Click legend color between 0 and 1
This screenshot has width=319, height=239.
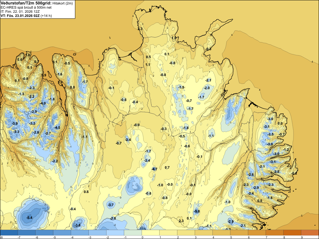pos(151,233)
